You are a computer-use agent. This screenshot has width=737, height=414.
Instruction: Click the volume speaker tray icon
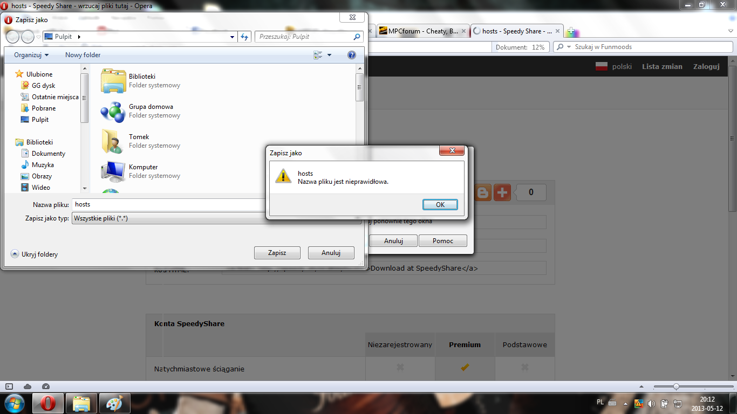click(651, 403)
